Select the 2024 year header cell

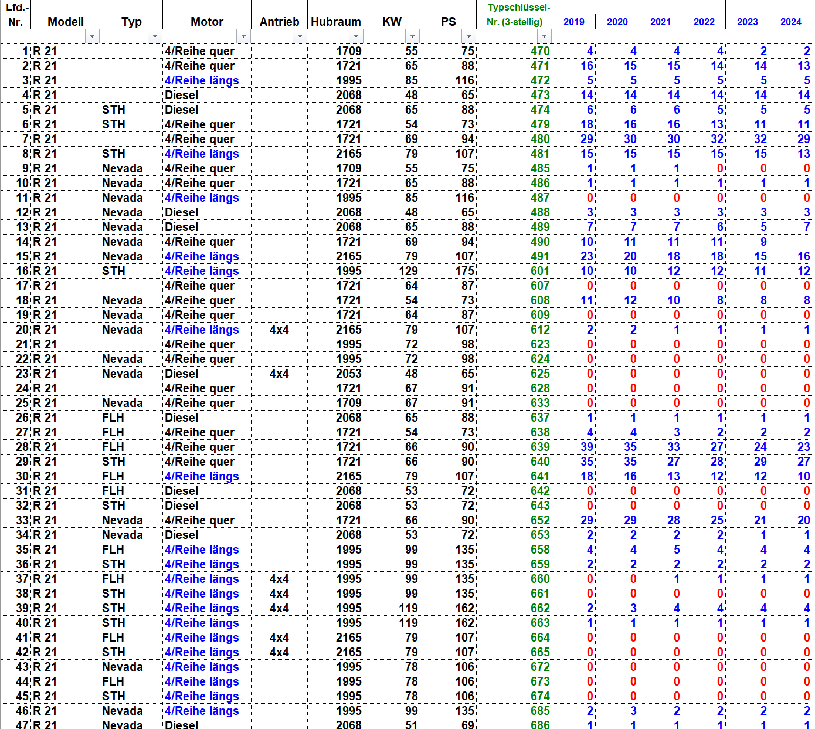(790, 22)
